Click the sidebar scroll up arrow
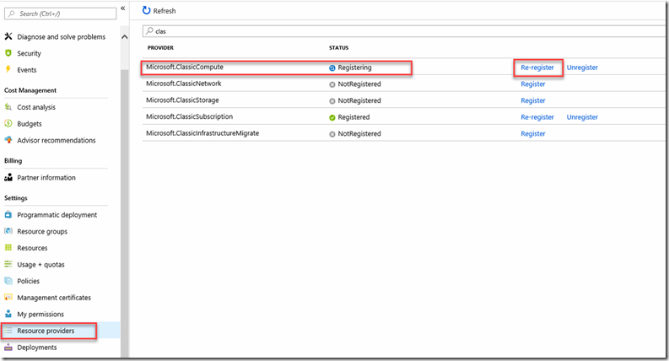The image size is (669, 361). pos(125,37)
